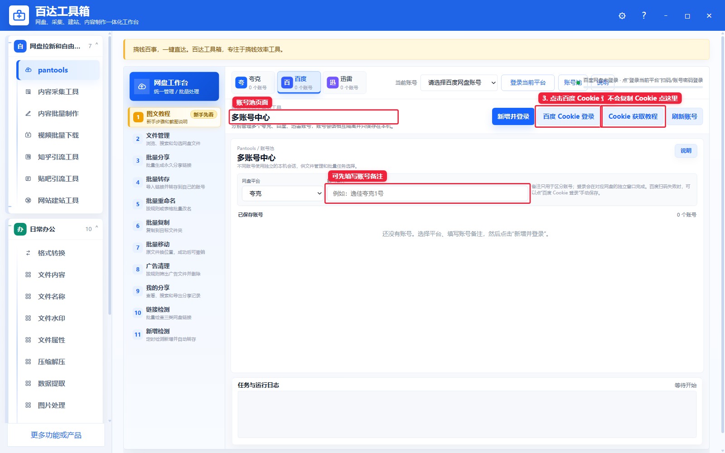Switch to the 迅雷 platform tab
Viewport: 725px width, 453px height.
344,82
